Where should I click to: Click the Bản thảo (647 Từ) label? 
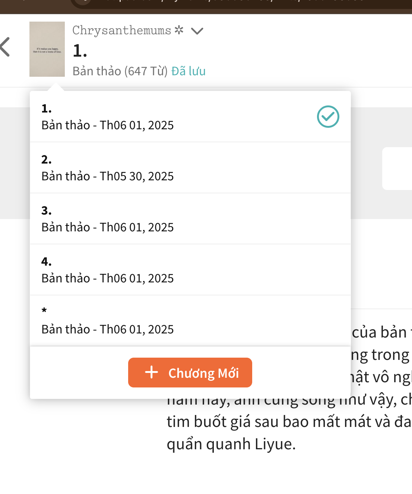(x=120, y=71)
